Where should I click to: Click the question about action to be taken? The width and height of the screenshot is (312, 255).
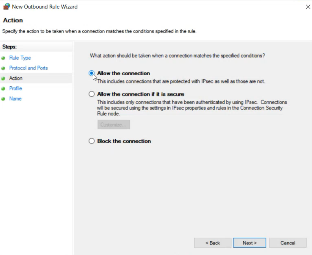pyautogui.click(x=177, y=56)
